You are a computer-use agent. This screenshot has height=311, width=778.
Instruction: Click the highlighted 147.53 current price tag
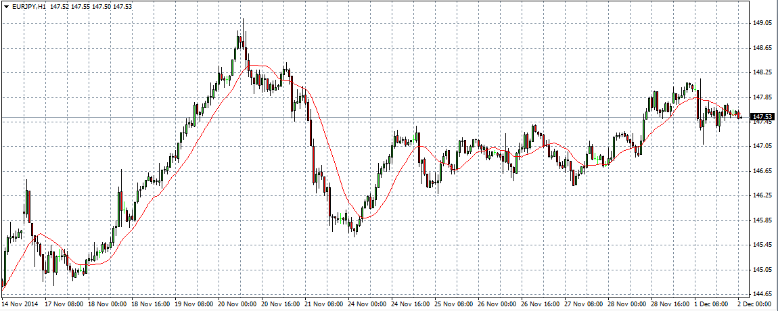click(x=762, y=117)
